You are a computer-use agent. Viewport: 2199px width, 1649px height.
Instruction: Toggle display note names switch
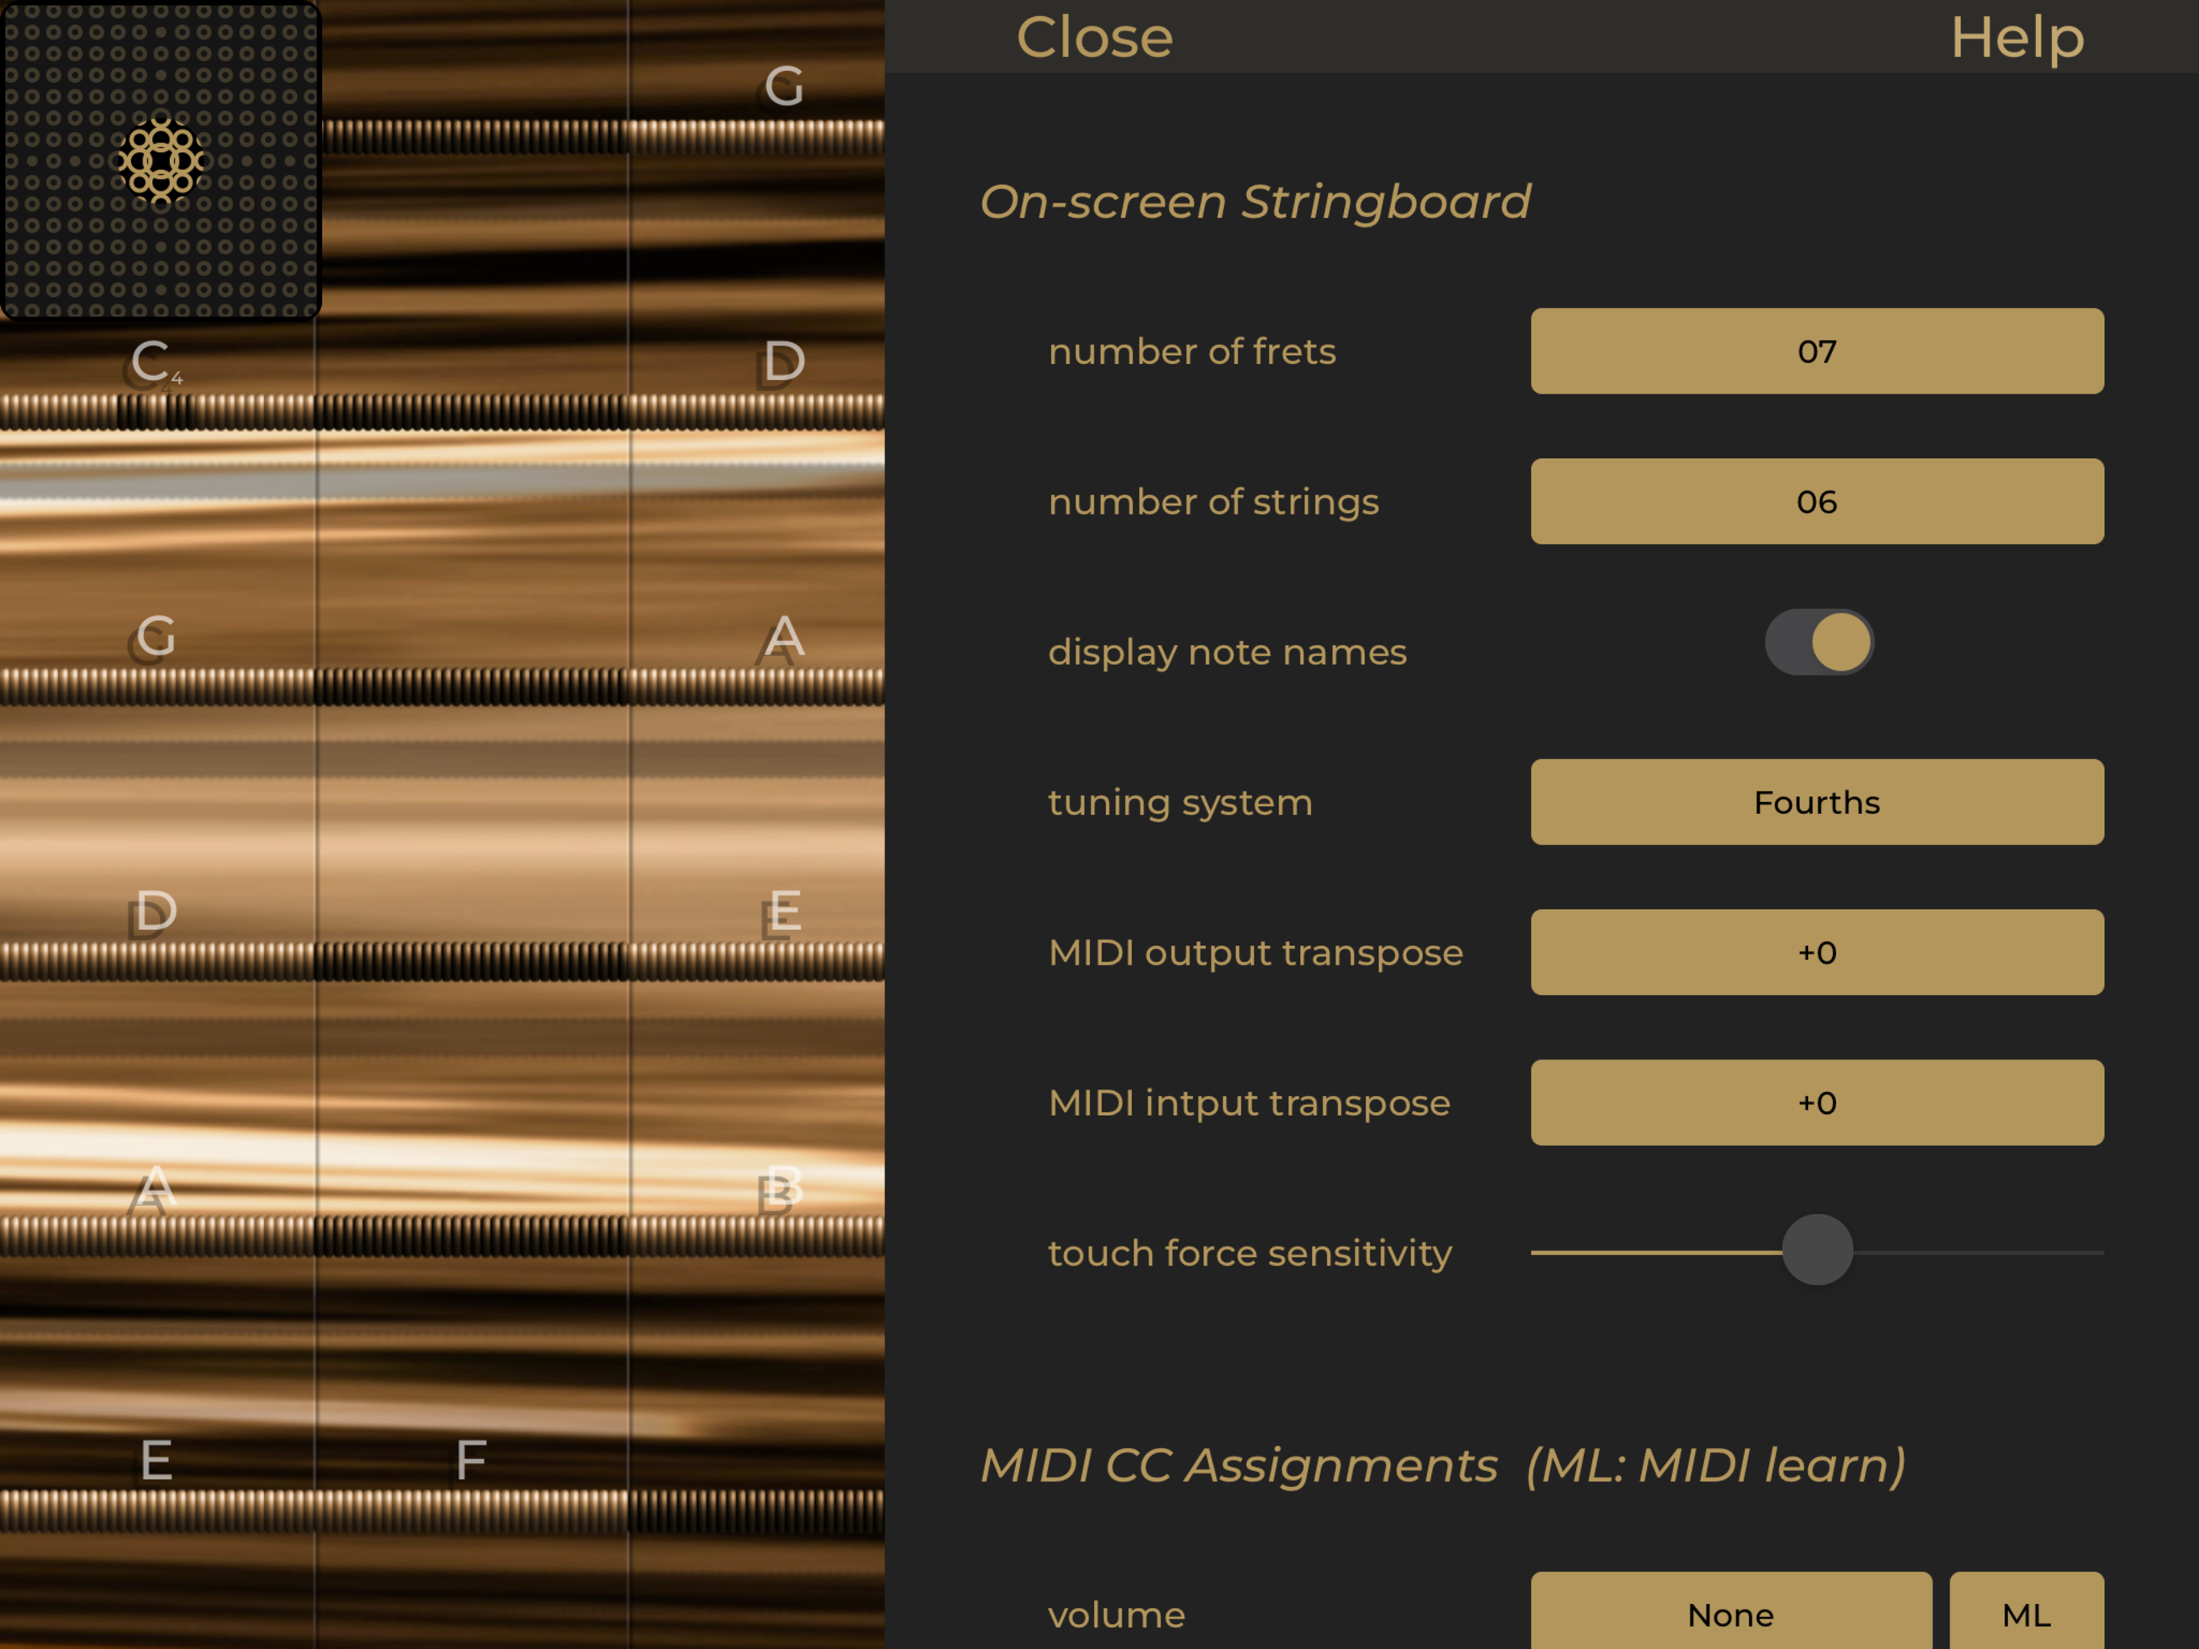(1818, 643)
